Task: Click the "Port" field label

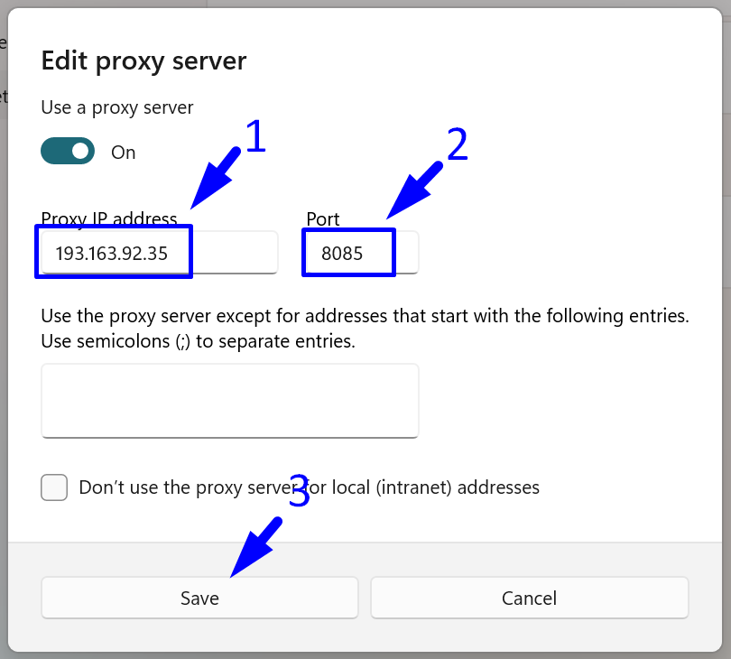Action: [323, 219]
